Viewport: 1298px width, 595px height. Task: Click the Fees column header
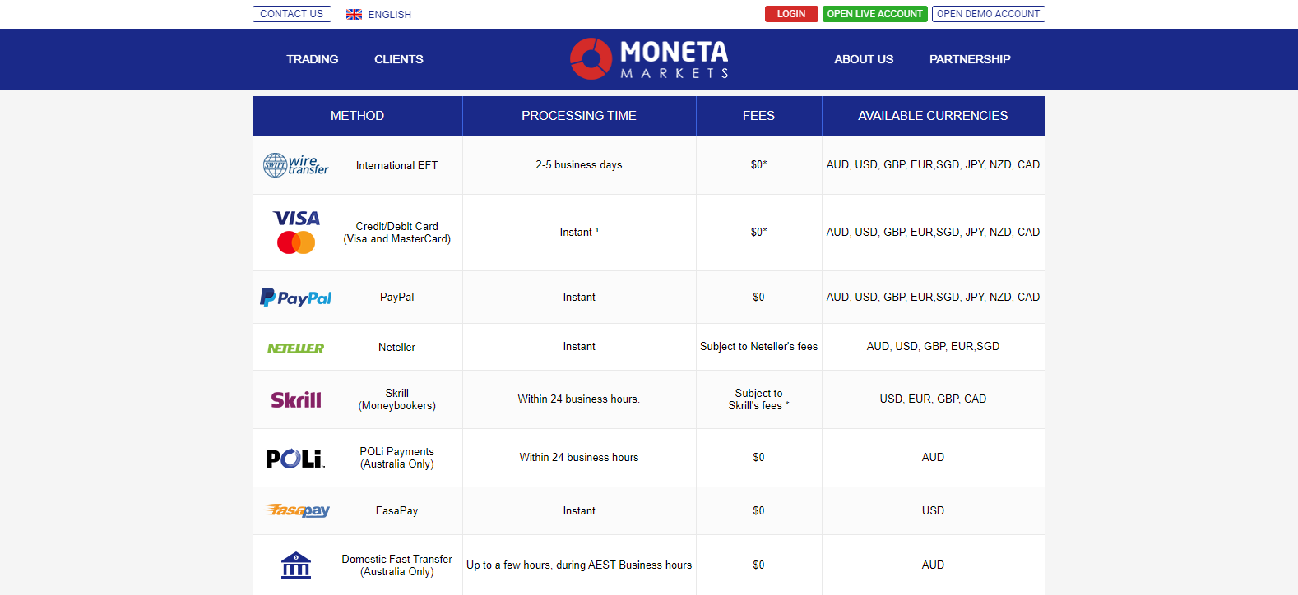tap(758, 116)
